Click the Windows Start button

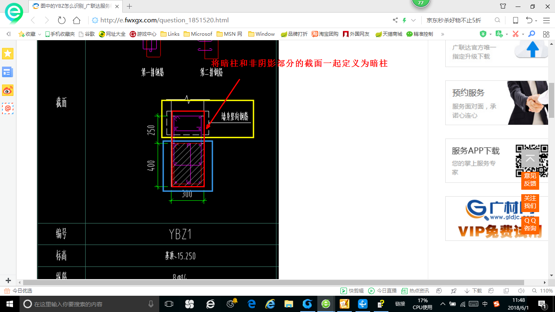(x=10, y=304)
